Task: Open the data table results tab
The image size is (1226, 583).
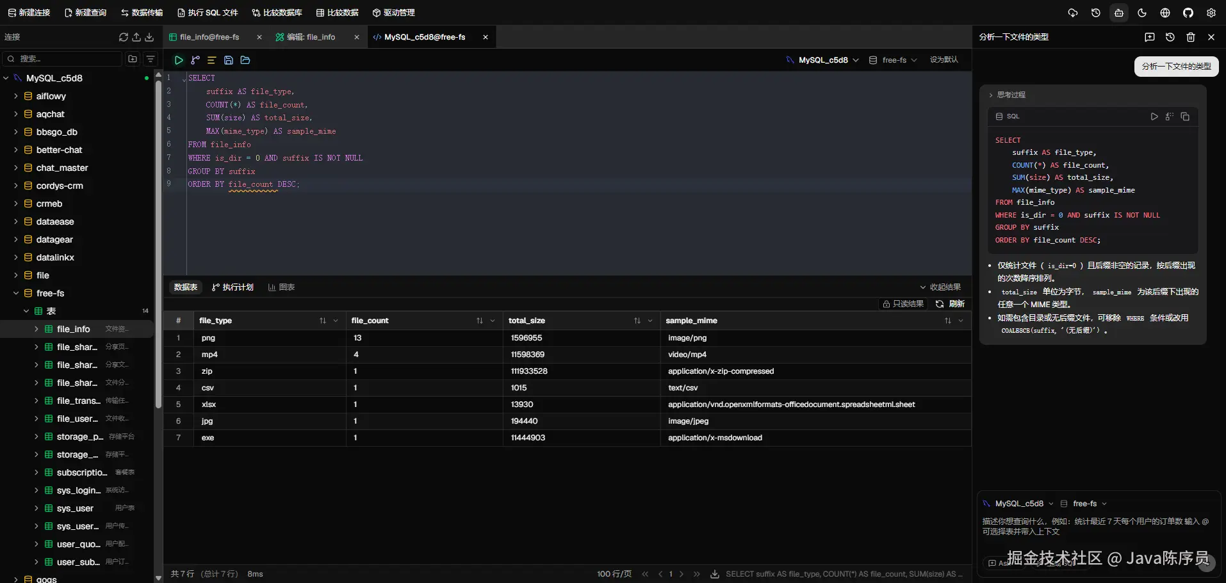Action: click(186, 287)
